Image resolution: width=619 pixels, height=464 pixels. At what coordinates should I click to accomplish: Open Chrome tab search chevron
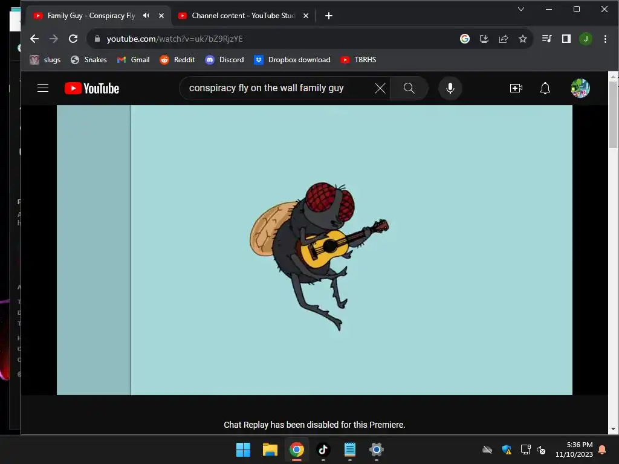[521, 9]
